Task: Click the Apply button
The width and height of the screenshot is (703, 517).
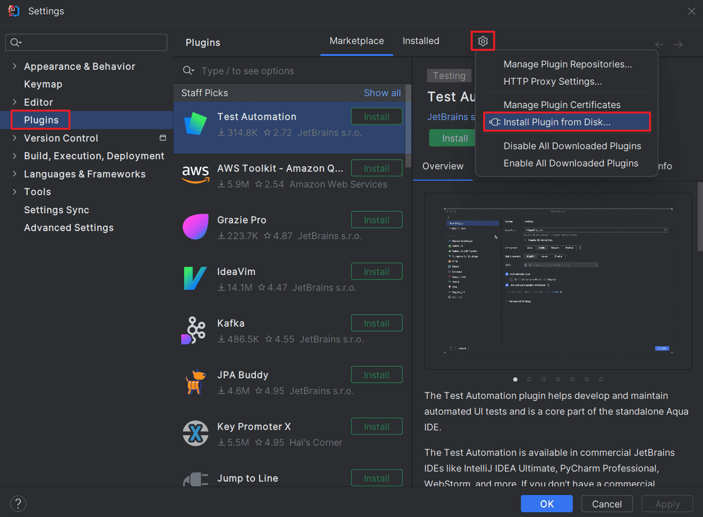Action: [667, 504]
